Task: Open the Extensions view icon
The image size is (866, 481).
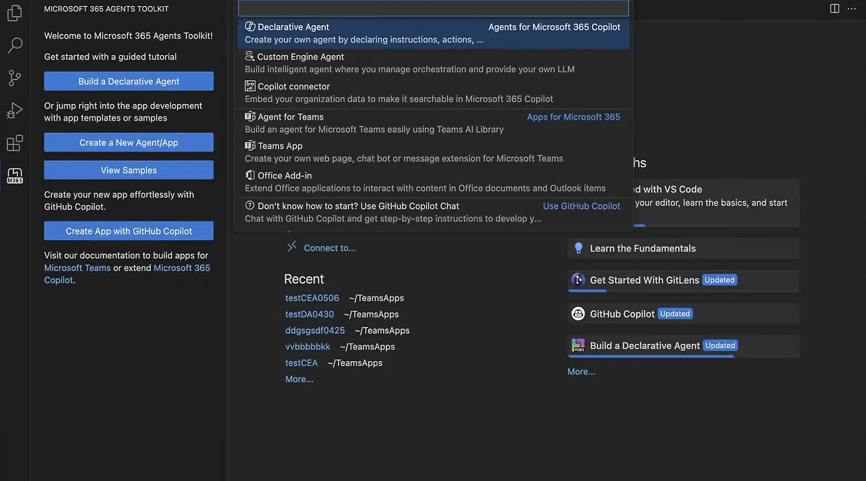Action: click(x=15, y=143)
